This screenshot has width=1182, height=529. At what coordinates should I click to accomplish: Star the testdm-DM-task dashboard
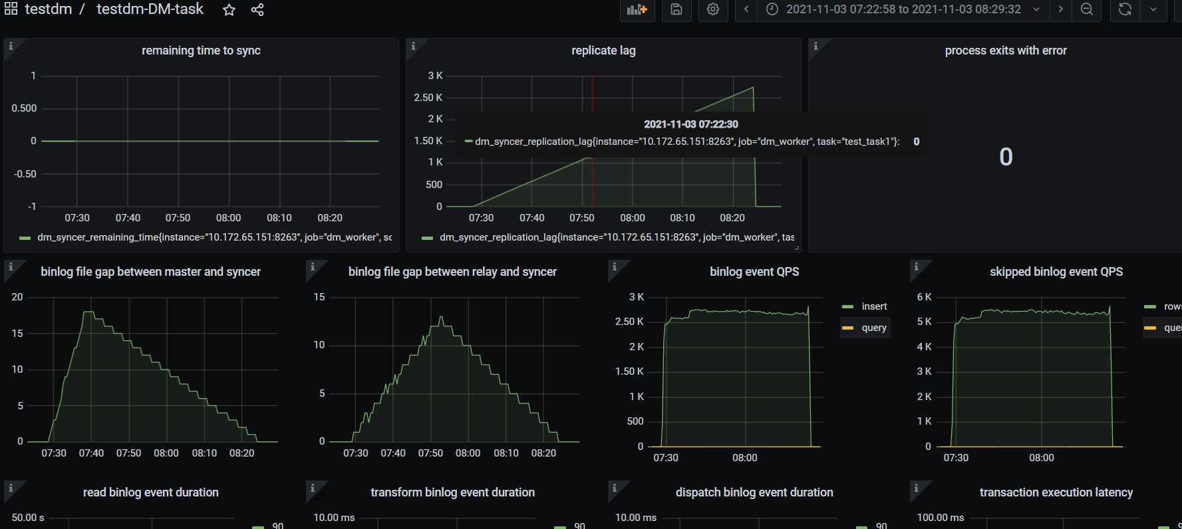pyautogui.click(x=229, y=10)
